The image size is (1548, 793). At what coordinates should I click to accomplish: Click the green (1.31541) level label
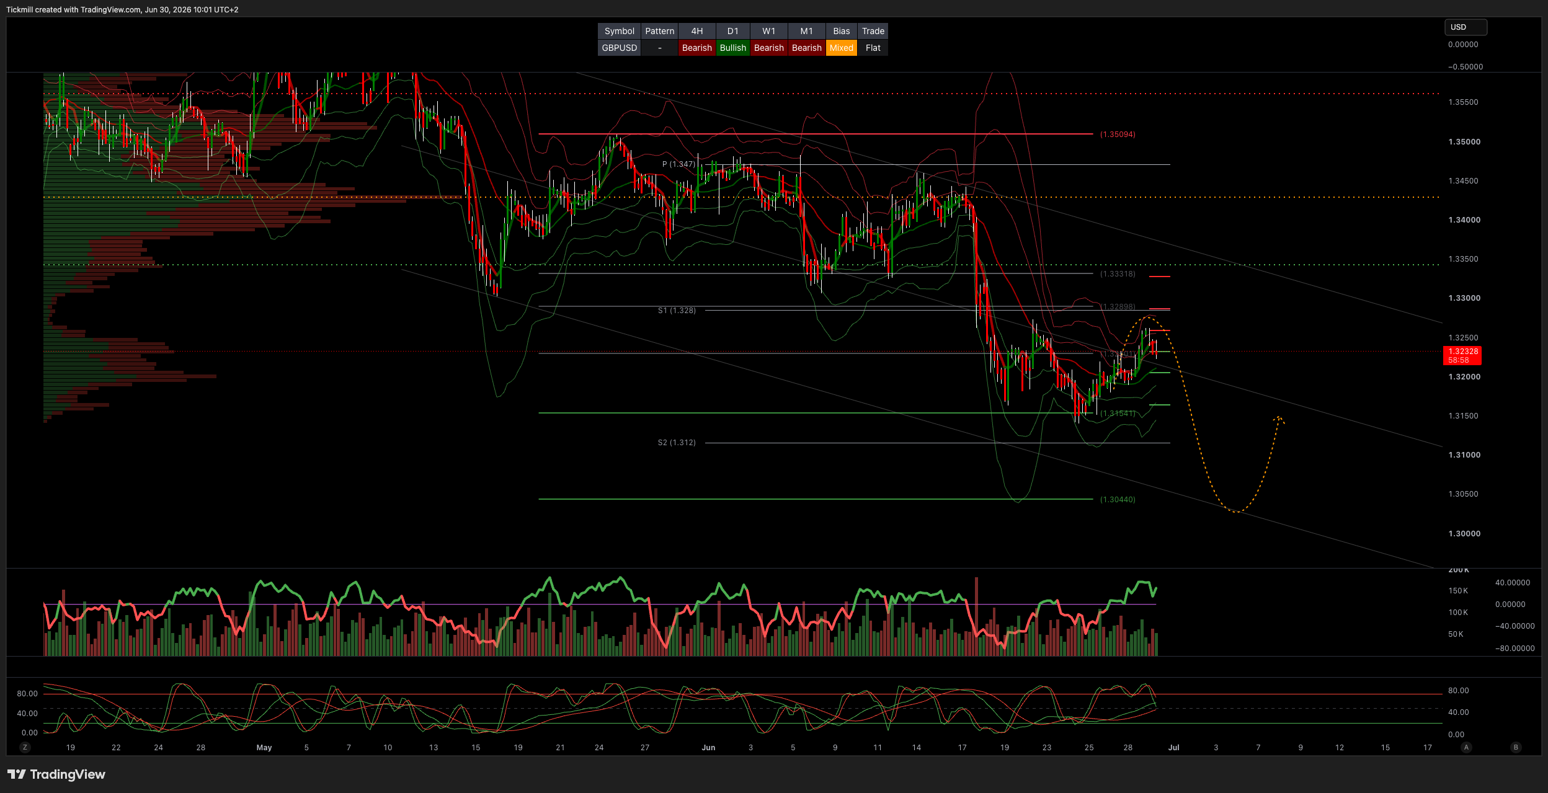pyautogui.click(x=1118, y=413)
